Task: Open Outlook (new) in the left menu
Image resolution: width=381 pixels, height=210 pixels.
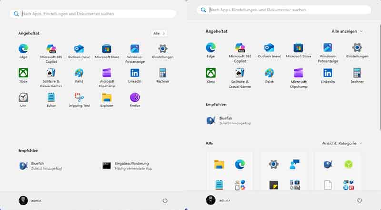Action: click(x=79, y=52)
